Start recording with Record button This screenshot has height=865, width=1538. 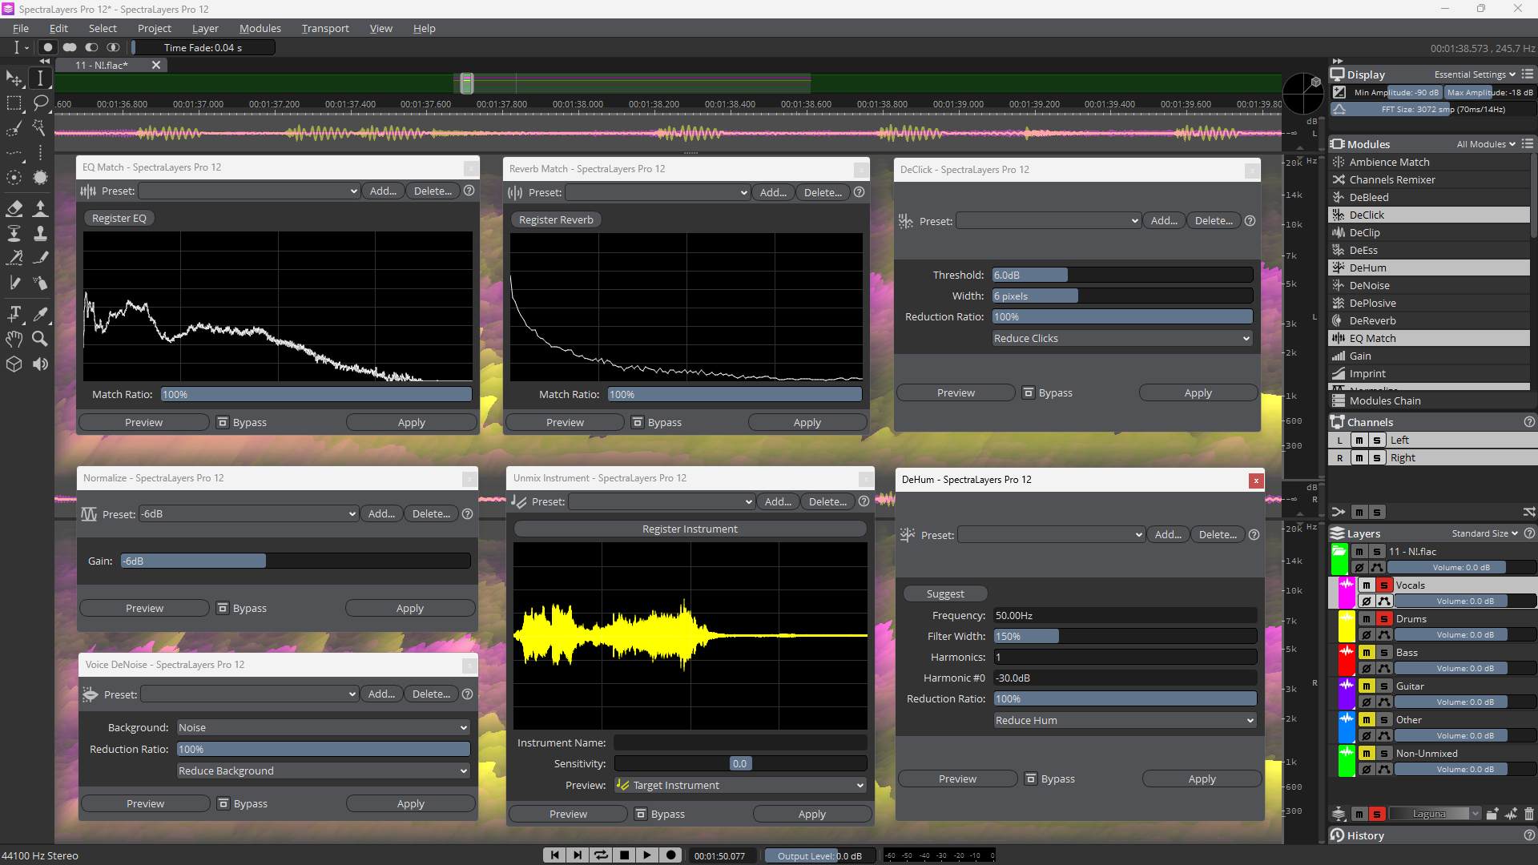[x=671, y=855]
